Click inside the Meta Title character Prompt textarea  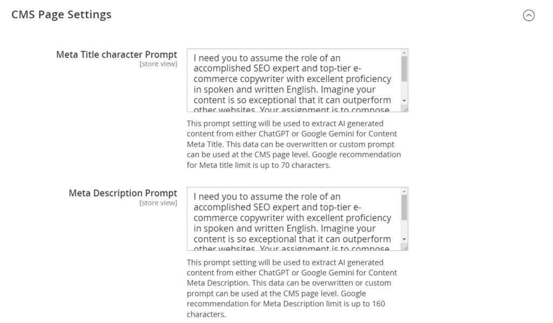pos(292,80)
